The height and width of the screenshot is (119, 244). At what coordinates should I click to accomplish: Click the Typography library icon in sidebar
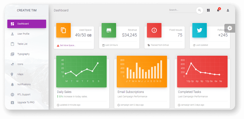tap(12, 54)
